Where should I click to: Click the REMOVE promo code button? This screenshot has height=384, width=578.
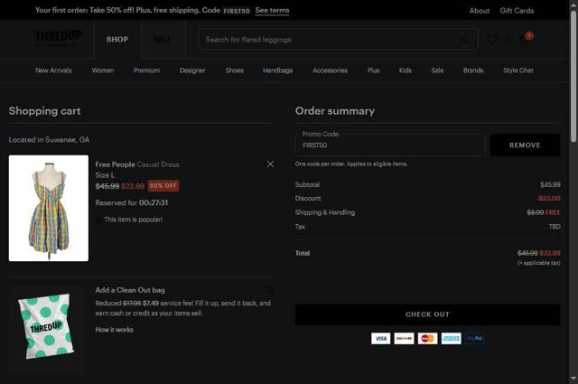[525, 145]
